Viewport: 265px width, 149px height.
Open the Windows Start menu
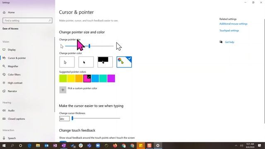point(4,146)
